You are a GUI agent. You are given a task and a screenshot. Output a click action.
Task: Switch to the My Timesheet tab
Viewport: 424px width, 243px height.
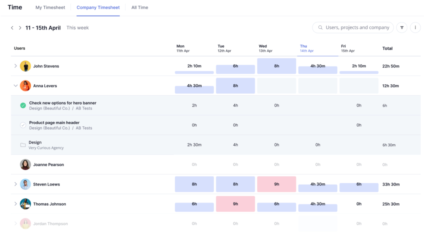pyautogui.click(x=50, y=7)
